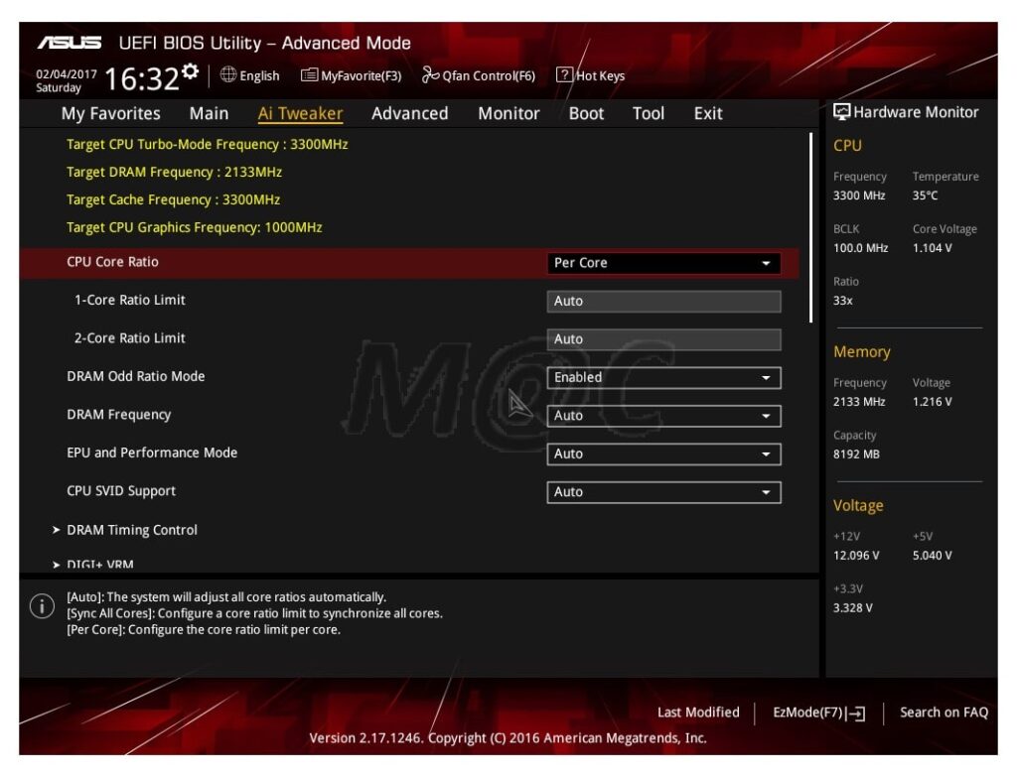Image resolution: width=1017 pixels, height=777 pixels.
Task: Switch to the Main tab
Action: 209,113
